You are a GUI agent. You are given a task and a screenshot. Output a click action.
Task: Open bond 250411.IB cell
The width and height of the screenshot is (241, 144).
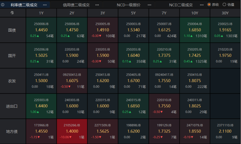41,81
